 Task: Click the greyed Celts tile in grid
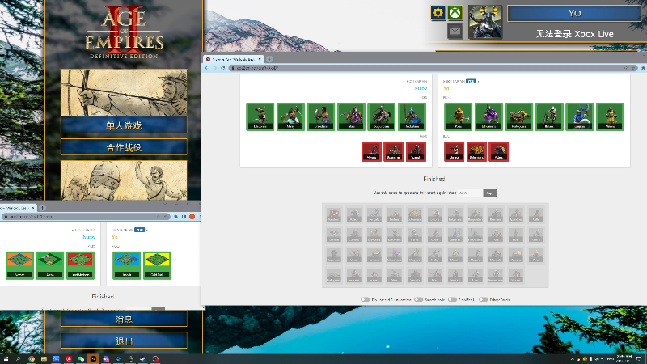pyautogui.click(x=536, y=214)
